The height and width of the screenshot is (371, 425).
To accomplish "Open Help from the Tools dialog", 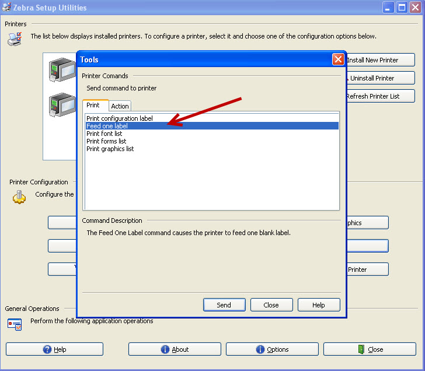I will [319, 304].
